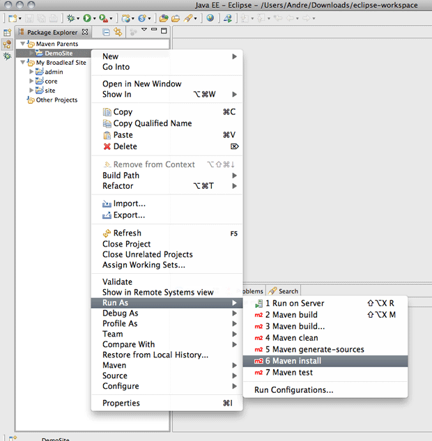The width and height of the screenshot is (432, 441).
Task: Open the External Tools dropdown arrow
Action: tap(111, 19)
